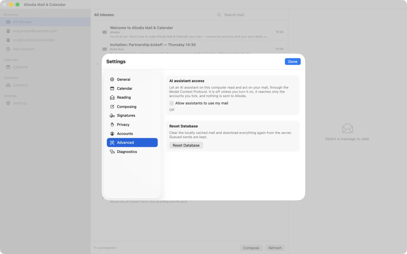The image size is (407, 254).
Task: Click the Composing pencil icon
Action: 112,107
